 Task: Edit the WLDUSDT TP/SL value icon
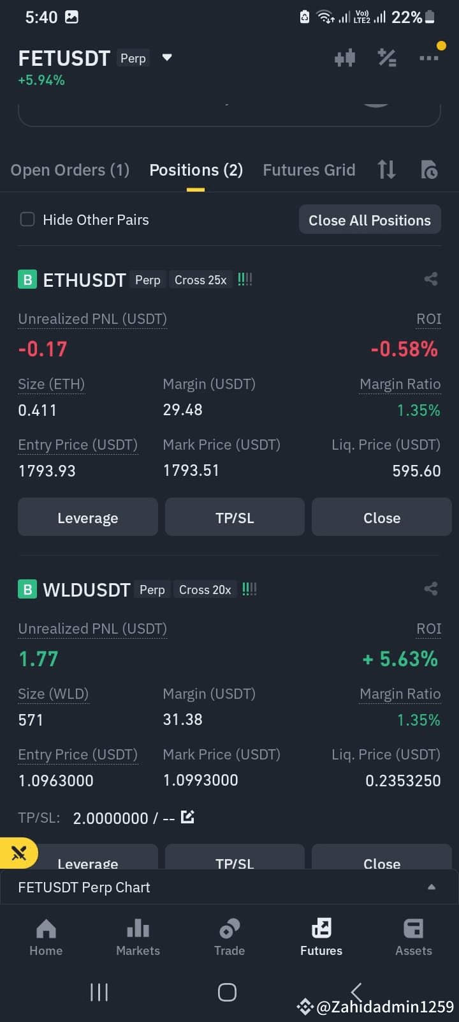coord(187,817)
